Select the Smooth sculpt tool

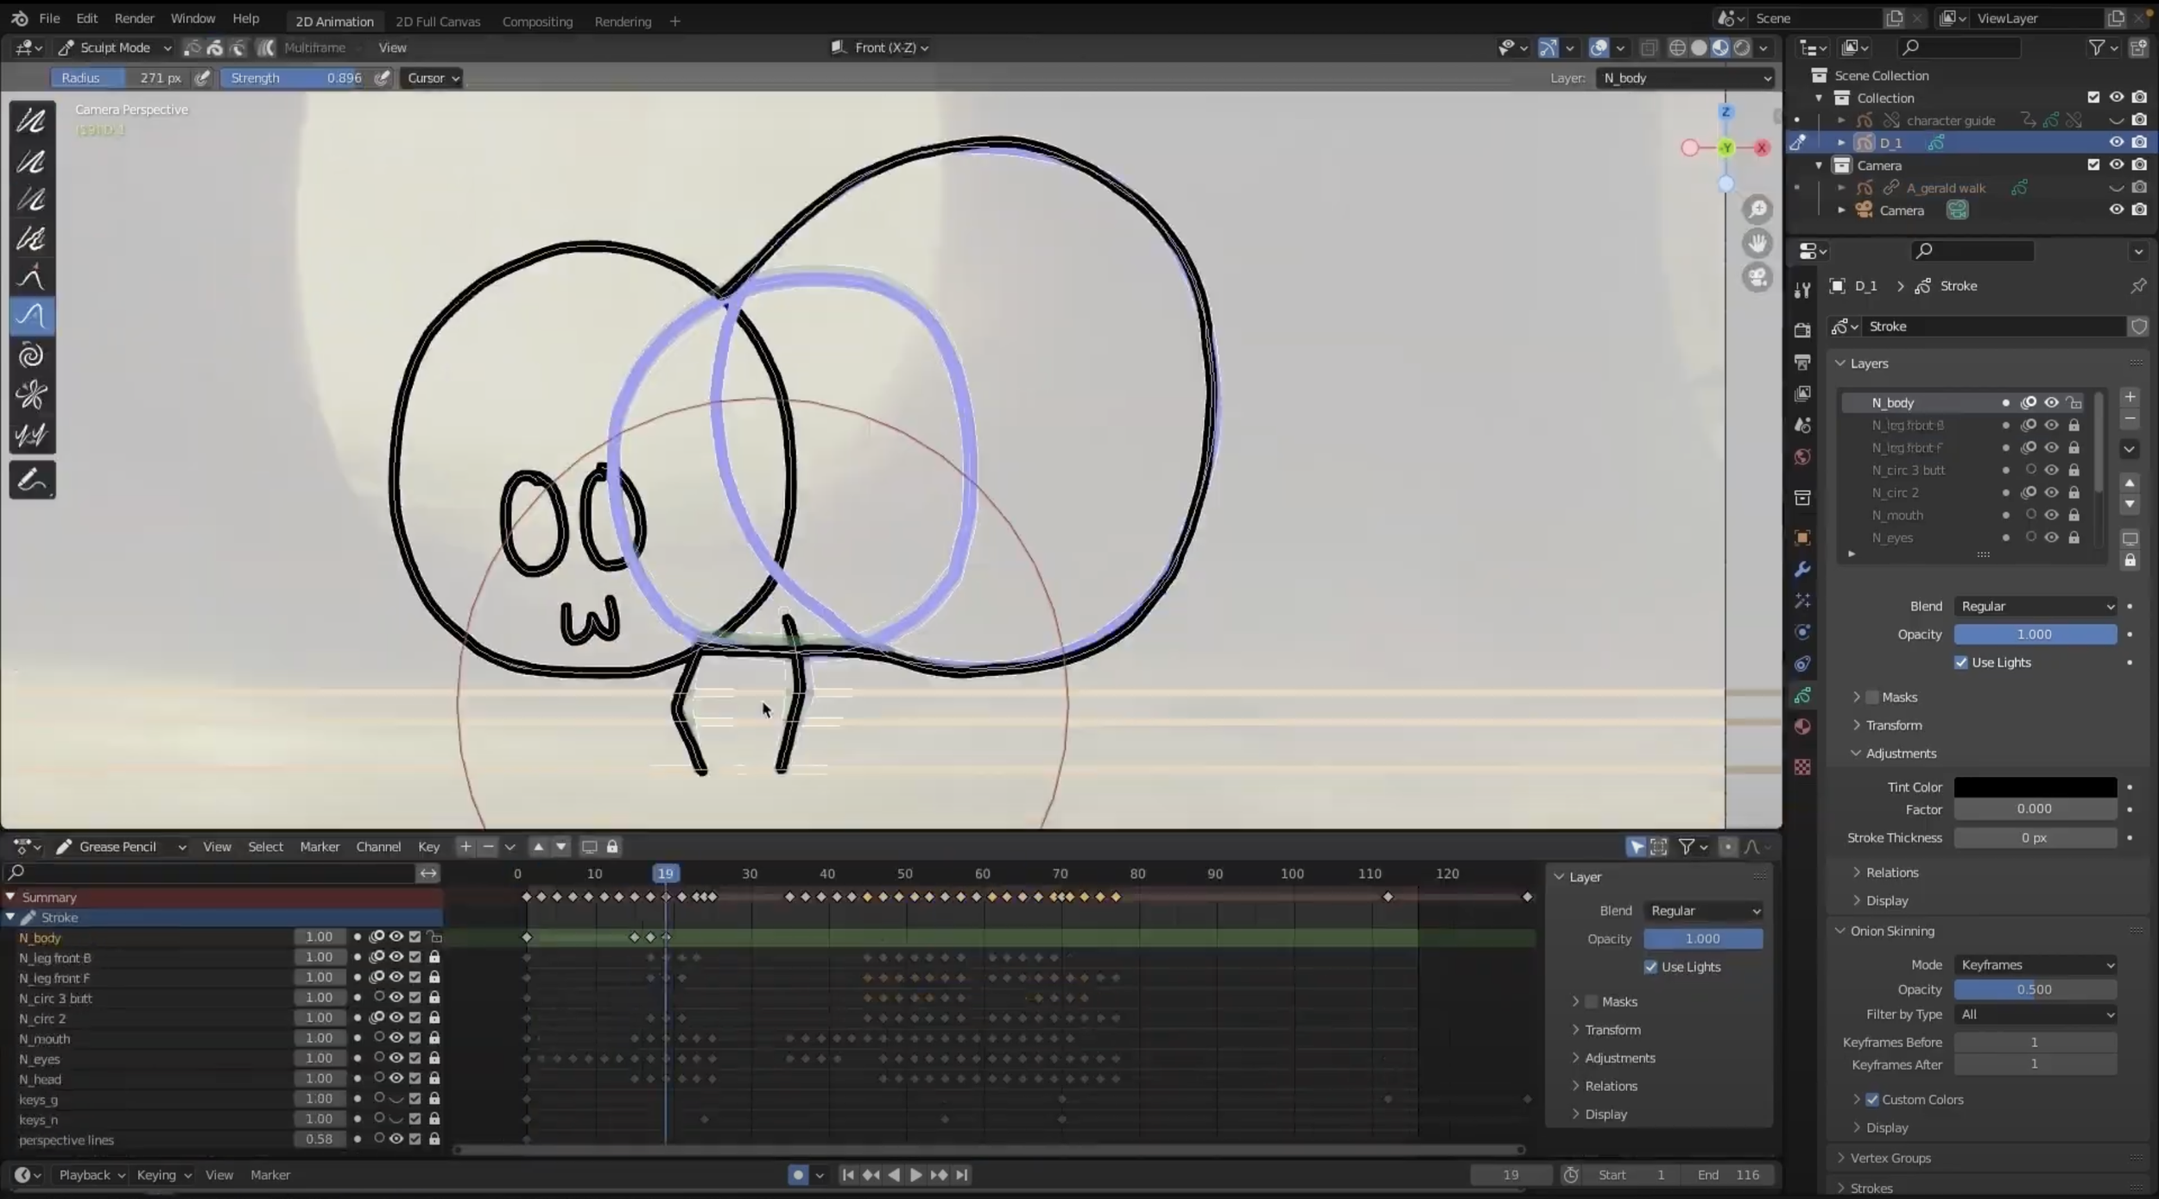pos(31,121)
